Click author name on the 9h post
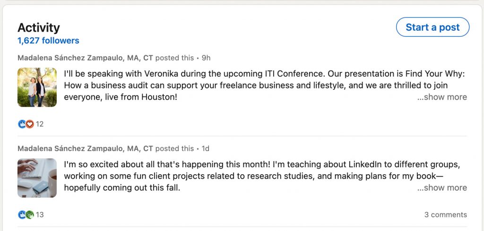The height and width of the screenshot is (231, 484). [x=85, y=58]
